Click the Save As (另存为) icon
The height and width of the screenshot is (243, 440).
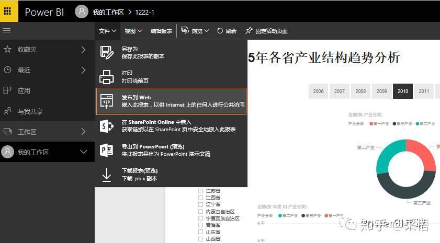pos(107,52)
